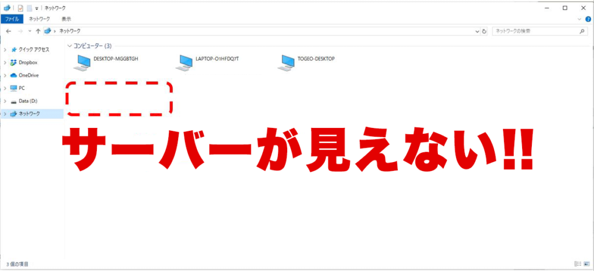Open the 表示 ribbon tab
This screenshot has width=594, height=271.
point(66,19)
